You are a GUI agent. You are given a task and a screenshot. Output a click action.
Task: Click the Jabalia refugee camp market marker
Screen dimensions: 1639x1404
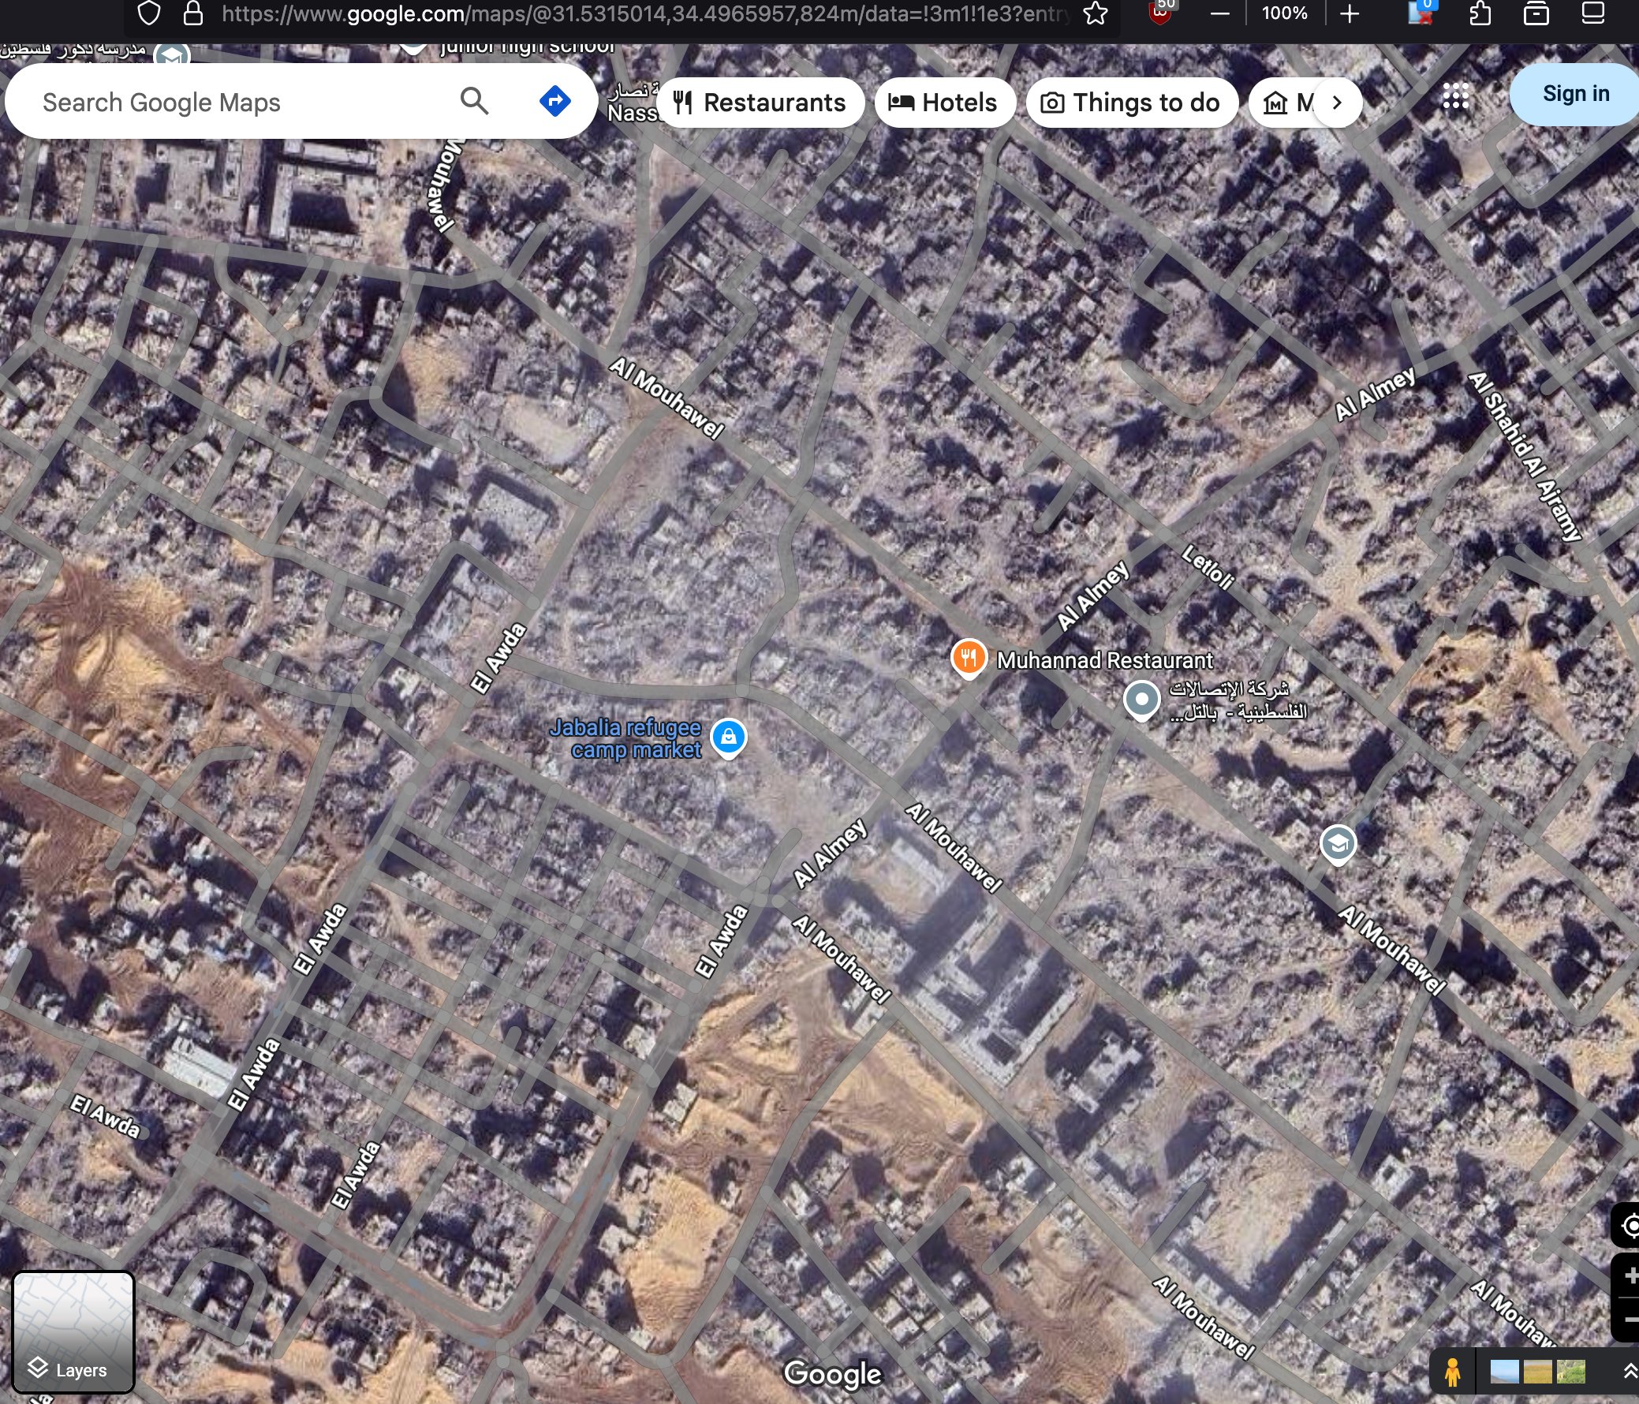tap(729, 737)
